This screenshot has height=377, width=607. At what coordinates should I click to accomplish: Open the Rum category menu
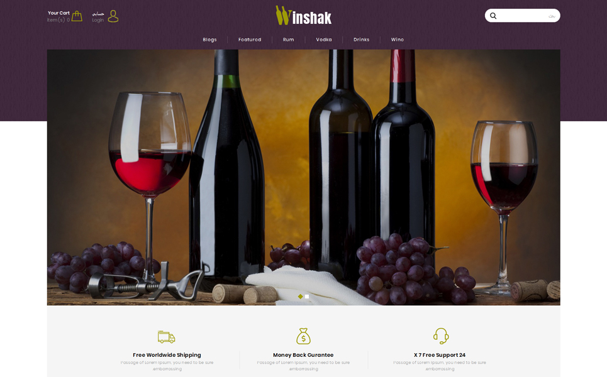[x=288, y=40]
